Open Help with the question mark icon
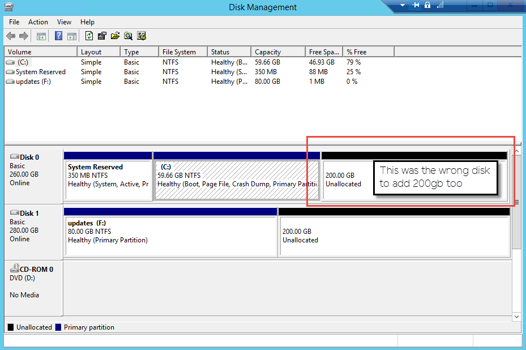The height and width of the screenshot is (350, 526). (x=58, y=36)
